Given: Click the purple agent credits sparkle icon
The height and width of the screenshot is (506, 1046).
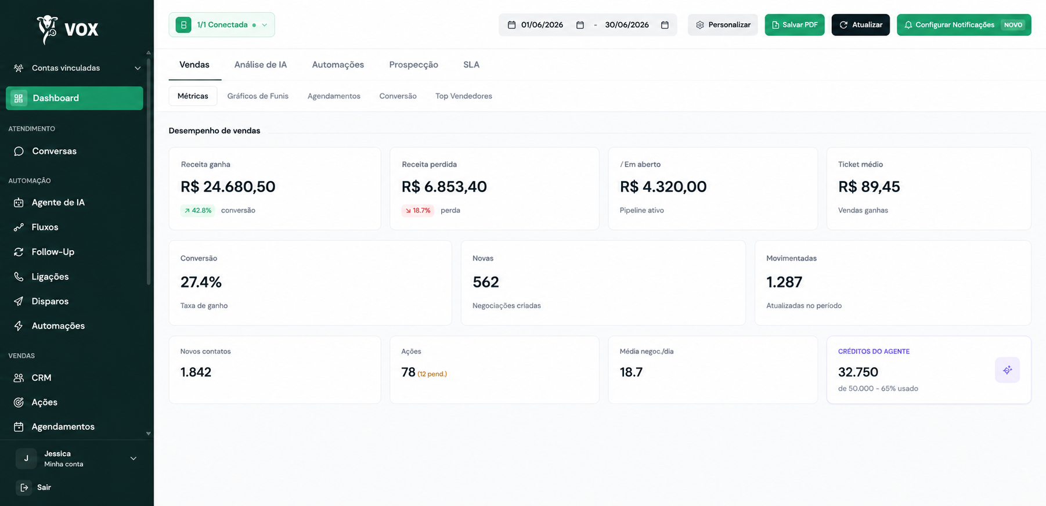Looking at the screenshot, I should (x=1007, y=370).
